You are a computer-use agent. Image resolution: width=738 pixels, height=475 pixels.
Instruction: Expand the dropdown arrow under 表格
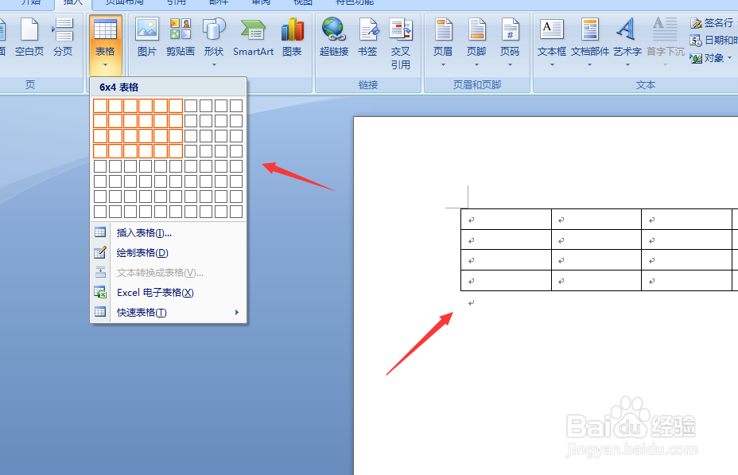(x=105, y=65)
